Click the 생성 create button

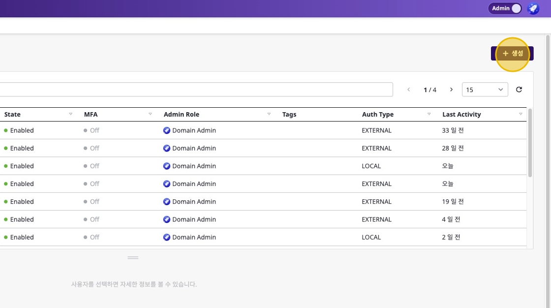513,54
